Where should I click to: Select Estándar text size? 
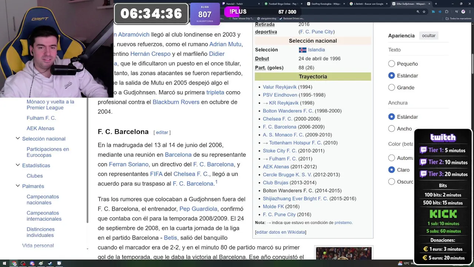(391, 76)
